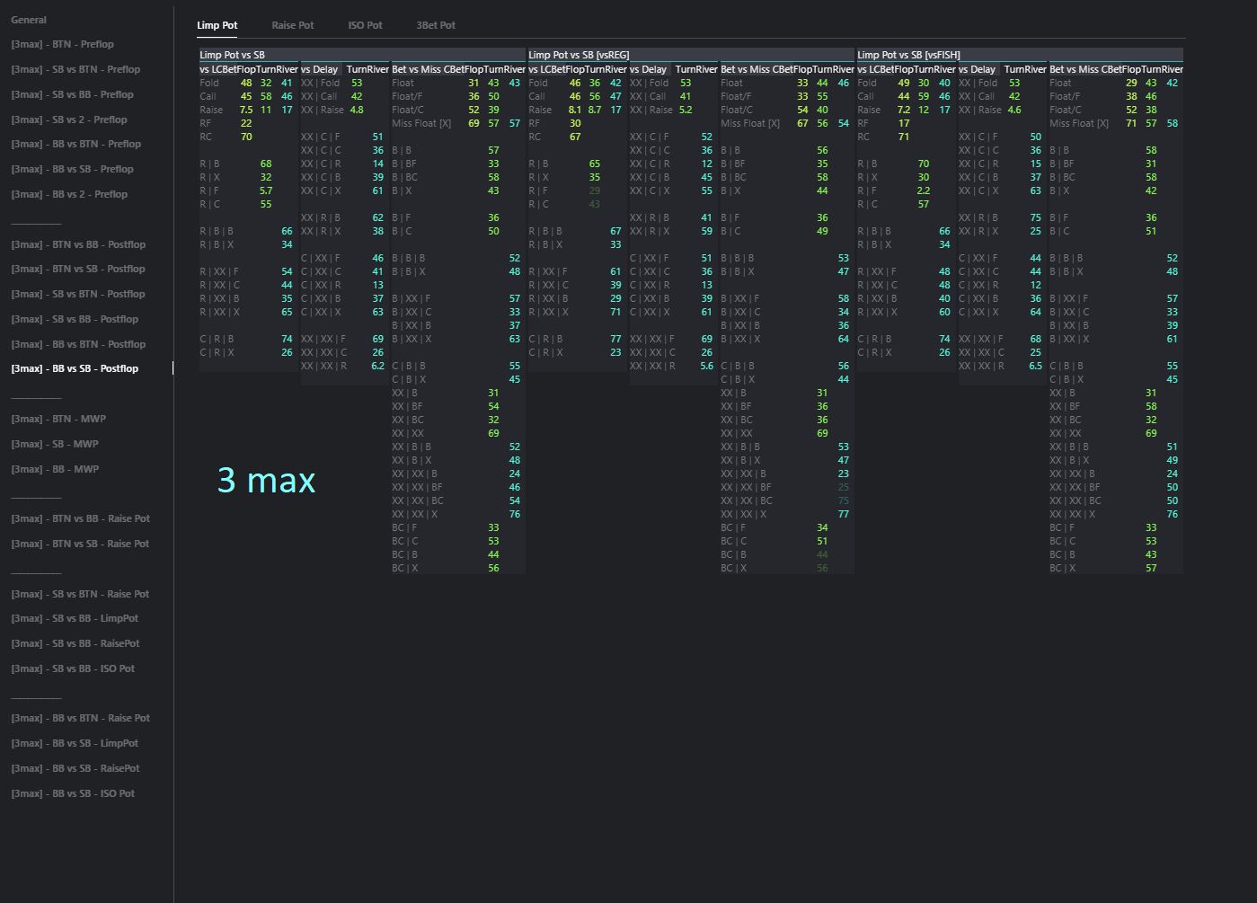Click the Limp Pot vs SB [vsREG] header
The height and width of the screenshot is (903, 1257).
pyautogui.click(x=579, y=55)
